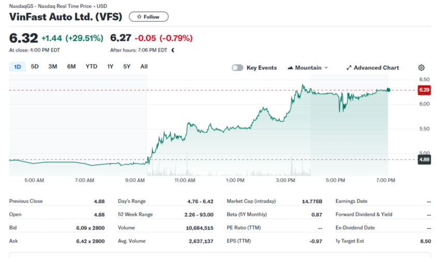Click the closing price 6.32
This screenshot has height=258, width=436.
23,38
